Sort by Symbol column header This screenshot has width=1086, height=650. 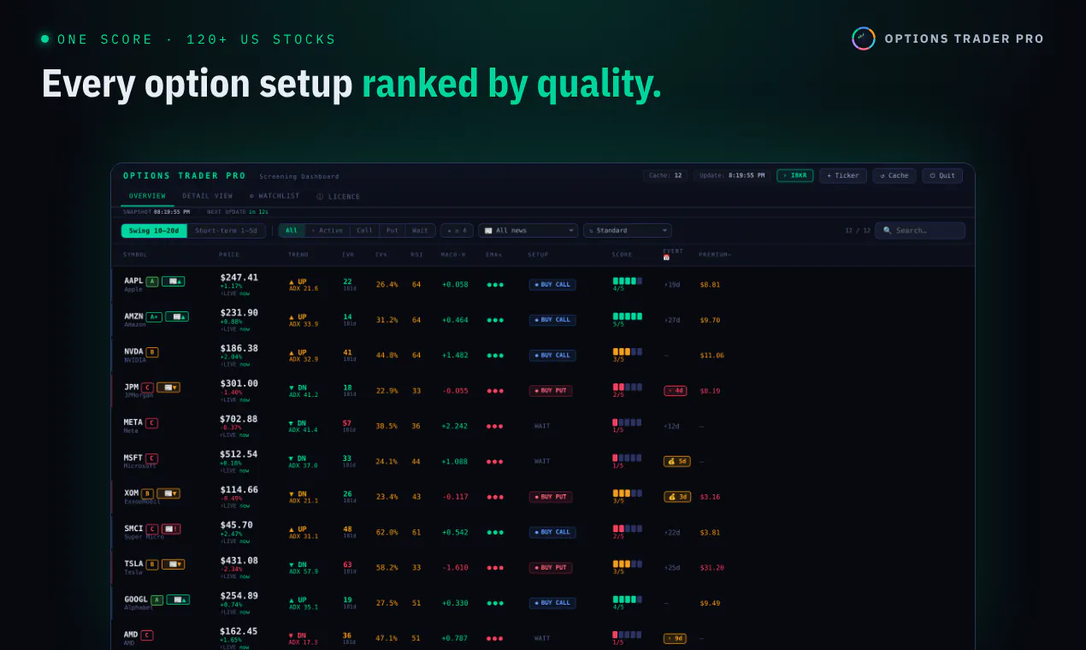[135, 255]
